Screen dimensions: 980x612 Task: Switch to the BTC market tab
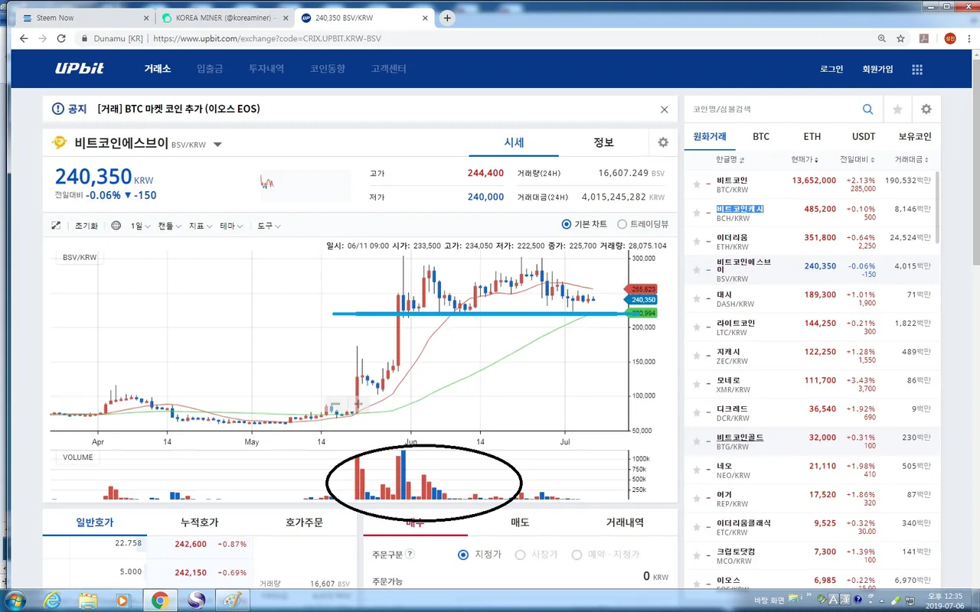tap(761, 137)
